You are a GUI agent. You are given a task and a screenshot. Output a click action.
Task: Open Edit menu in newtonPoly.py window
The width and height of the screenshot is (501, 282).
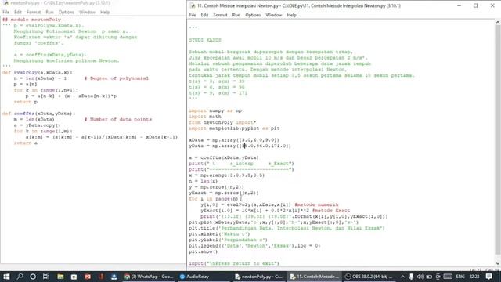18,13
